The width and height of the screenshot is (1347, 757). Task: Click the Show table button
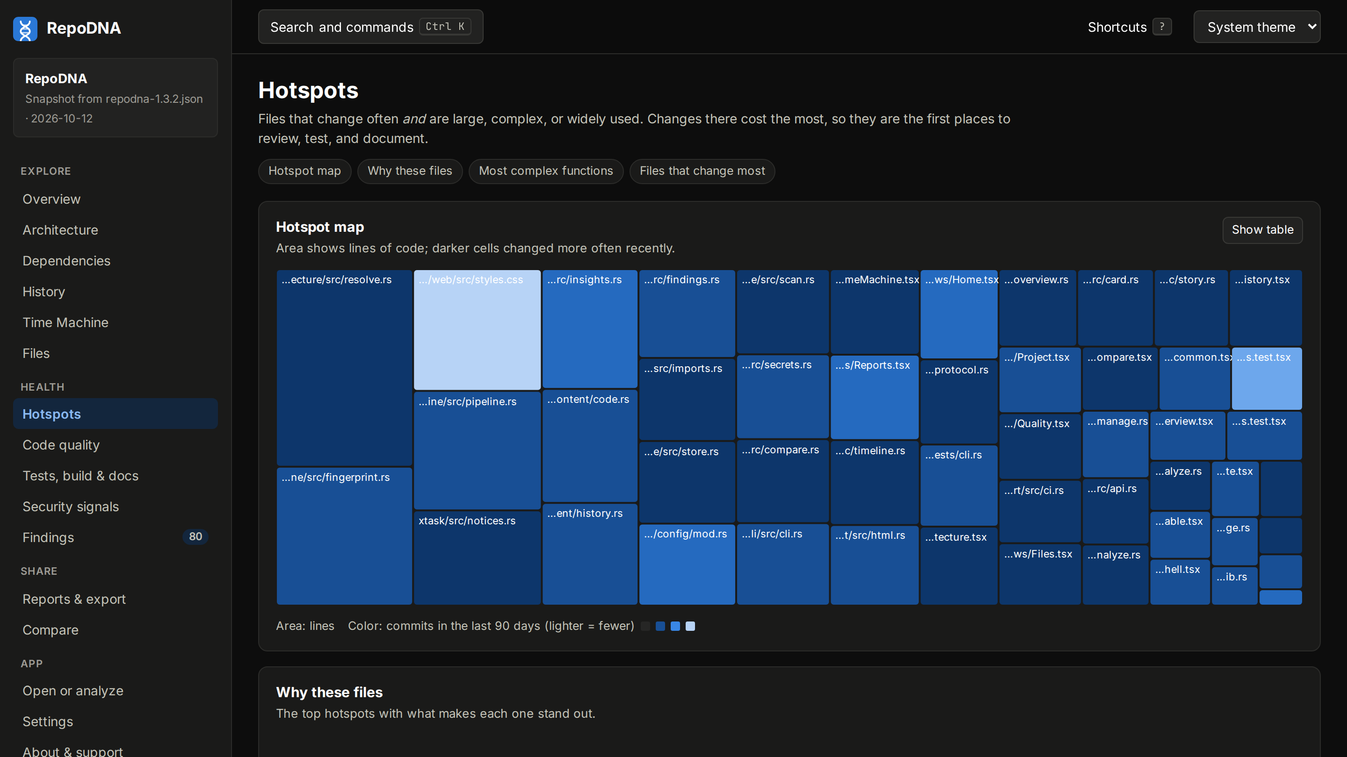pos(1262,230)
